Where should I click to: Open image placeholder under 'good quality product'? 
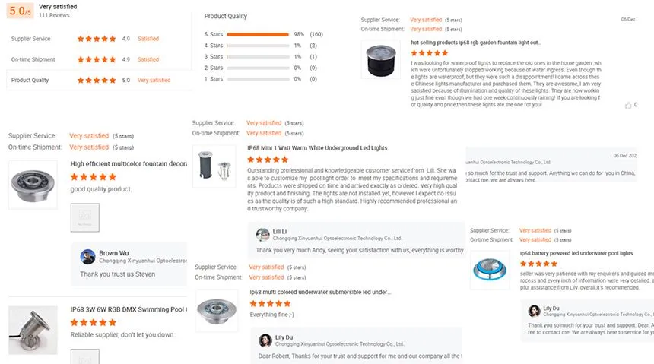[x=84, y=217]
